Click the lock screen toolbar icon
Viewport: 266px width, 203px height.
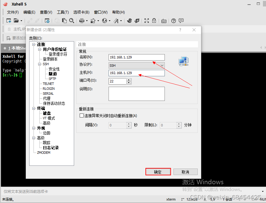pyautogui.click(x=154, y=21)
